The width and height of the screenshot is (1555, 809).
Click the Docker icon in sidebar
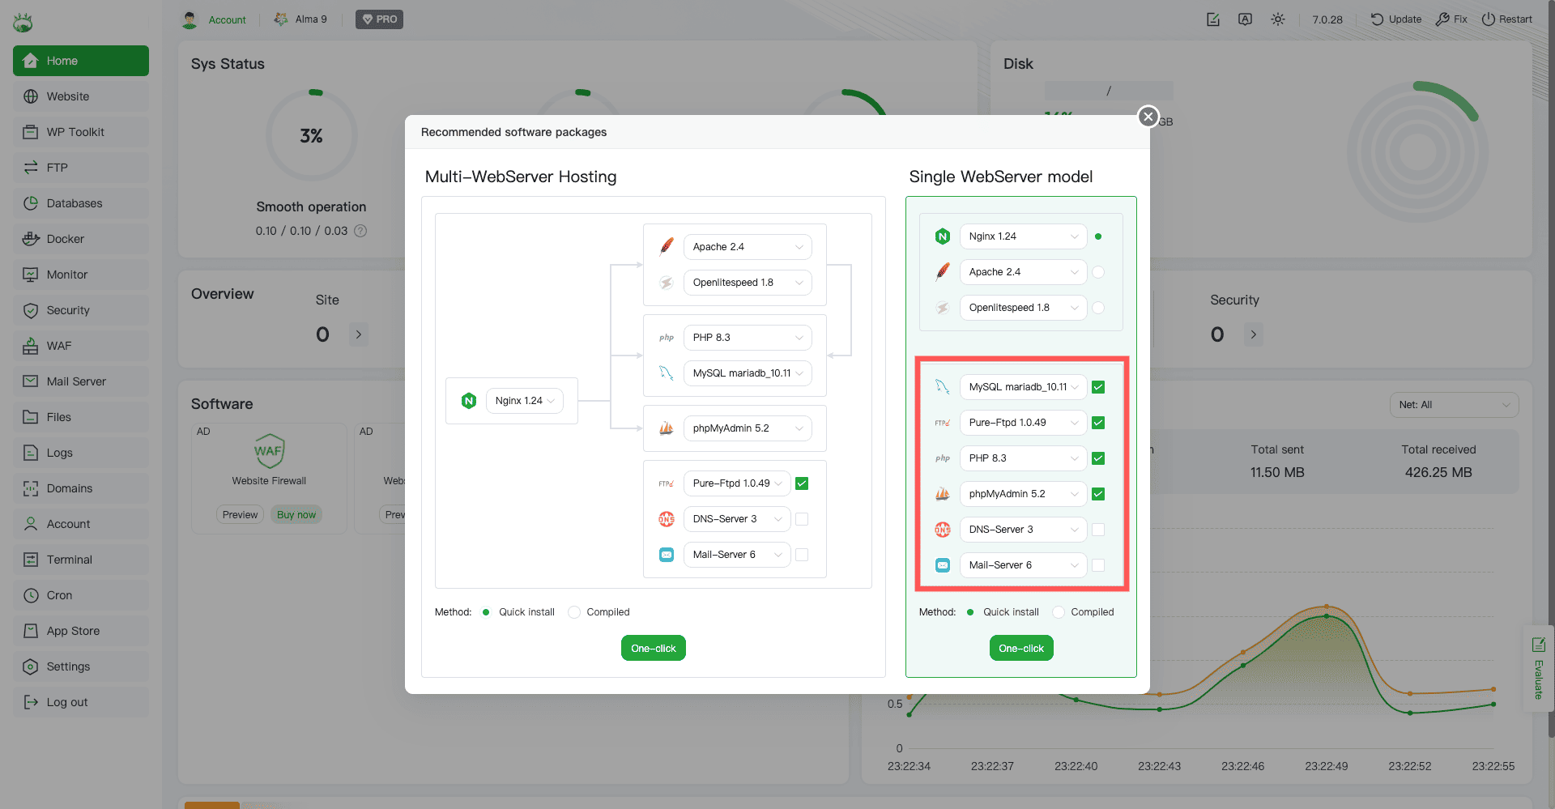(x=31, y=239)
